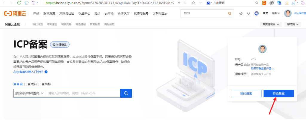306x121 pixels.
Task: Click the Aliyun logo
Action: pyautogui.click(x=15, y=13)
